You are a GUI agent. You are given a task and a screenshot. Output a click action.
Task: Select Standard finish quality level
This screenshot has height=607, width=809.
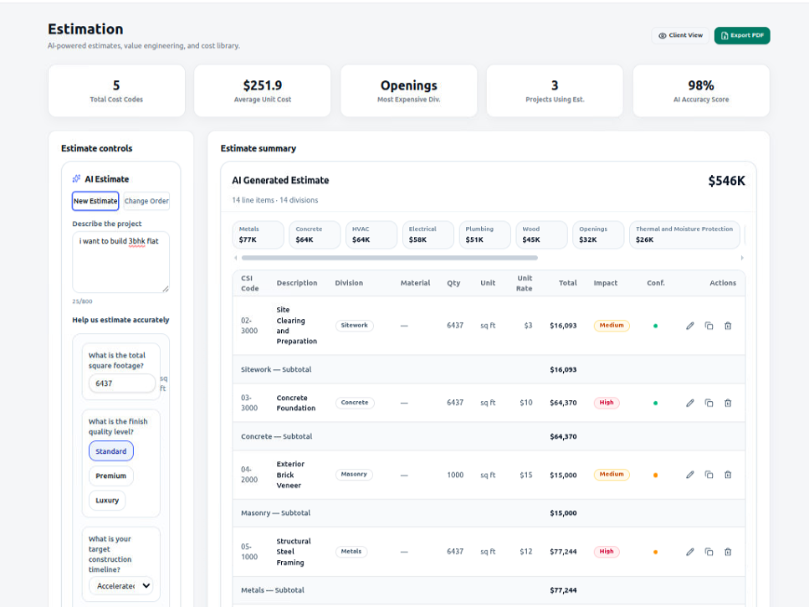pyautogui.click(x=110, y=451)
